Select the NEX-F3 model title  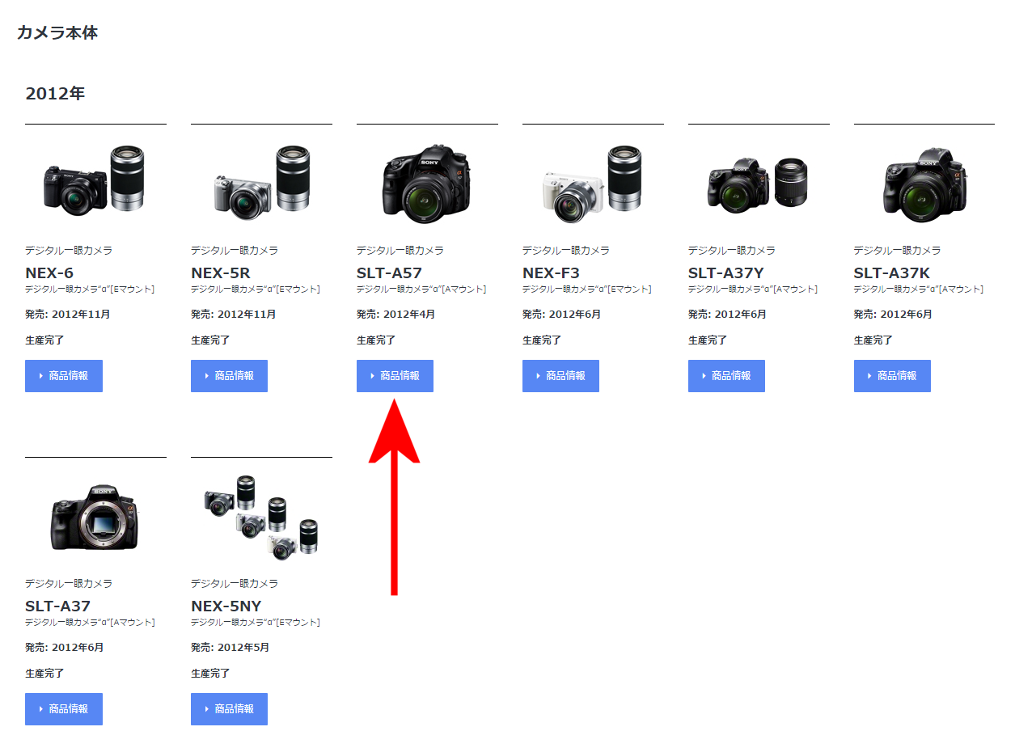tap(551, 273)
